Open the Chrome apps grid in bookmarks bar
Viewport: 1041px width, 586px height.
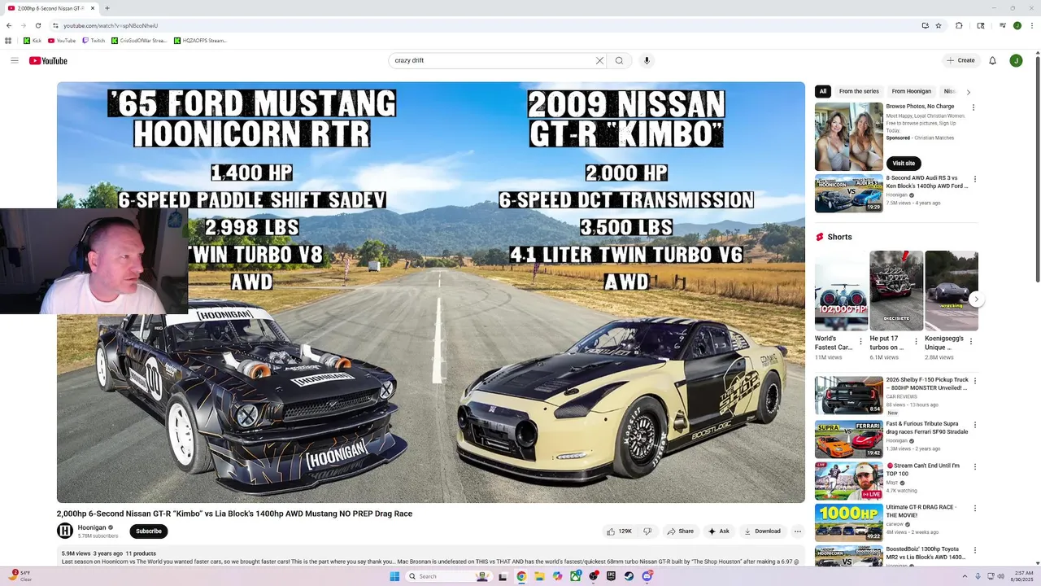point(8,40)
